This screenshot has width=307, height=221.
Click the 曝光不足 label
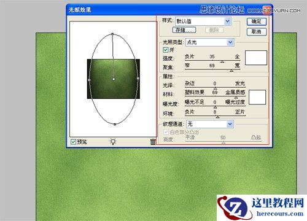pos(195,102)
